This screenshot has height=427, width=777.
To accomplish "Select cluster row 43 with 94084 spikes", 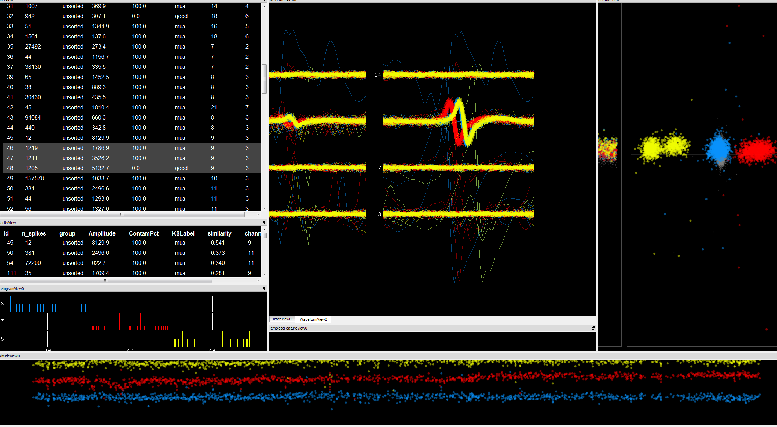I will click(x=132, y=117).
